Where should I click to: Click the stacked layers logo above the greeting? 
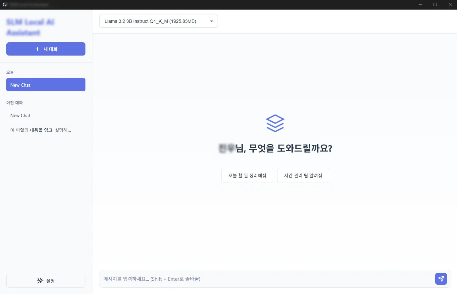[275, 123]
